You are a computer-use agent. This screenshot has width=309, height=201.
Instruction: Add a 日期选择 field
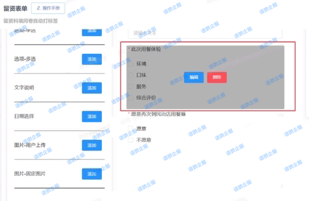point(92,116)
